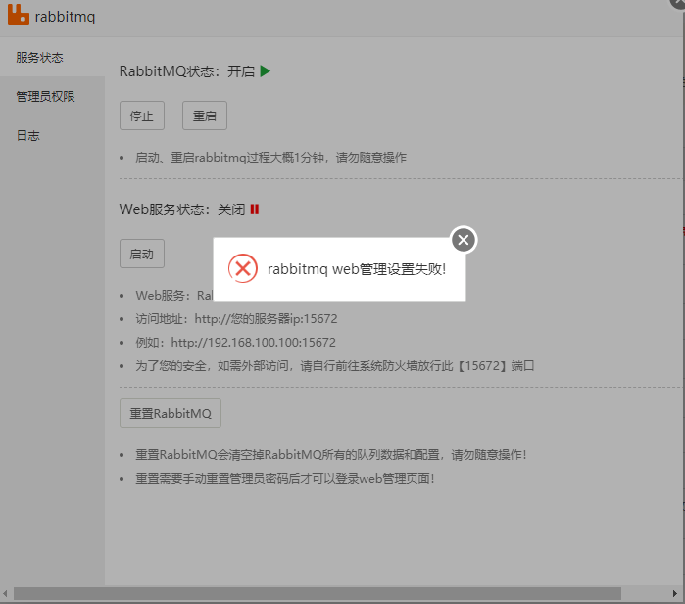Click the firewall port 15672 notice line
The height and width of the screenshot is (604, 685).
334,366
